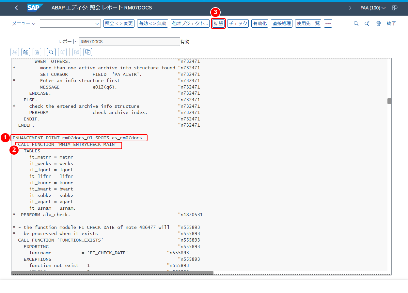Click the MESSAGE e012(q6). code line
The height and width of the screenshot is (293, 408).
point(78,87)
